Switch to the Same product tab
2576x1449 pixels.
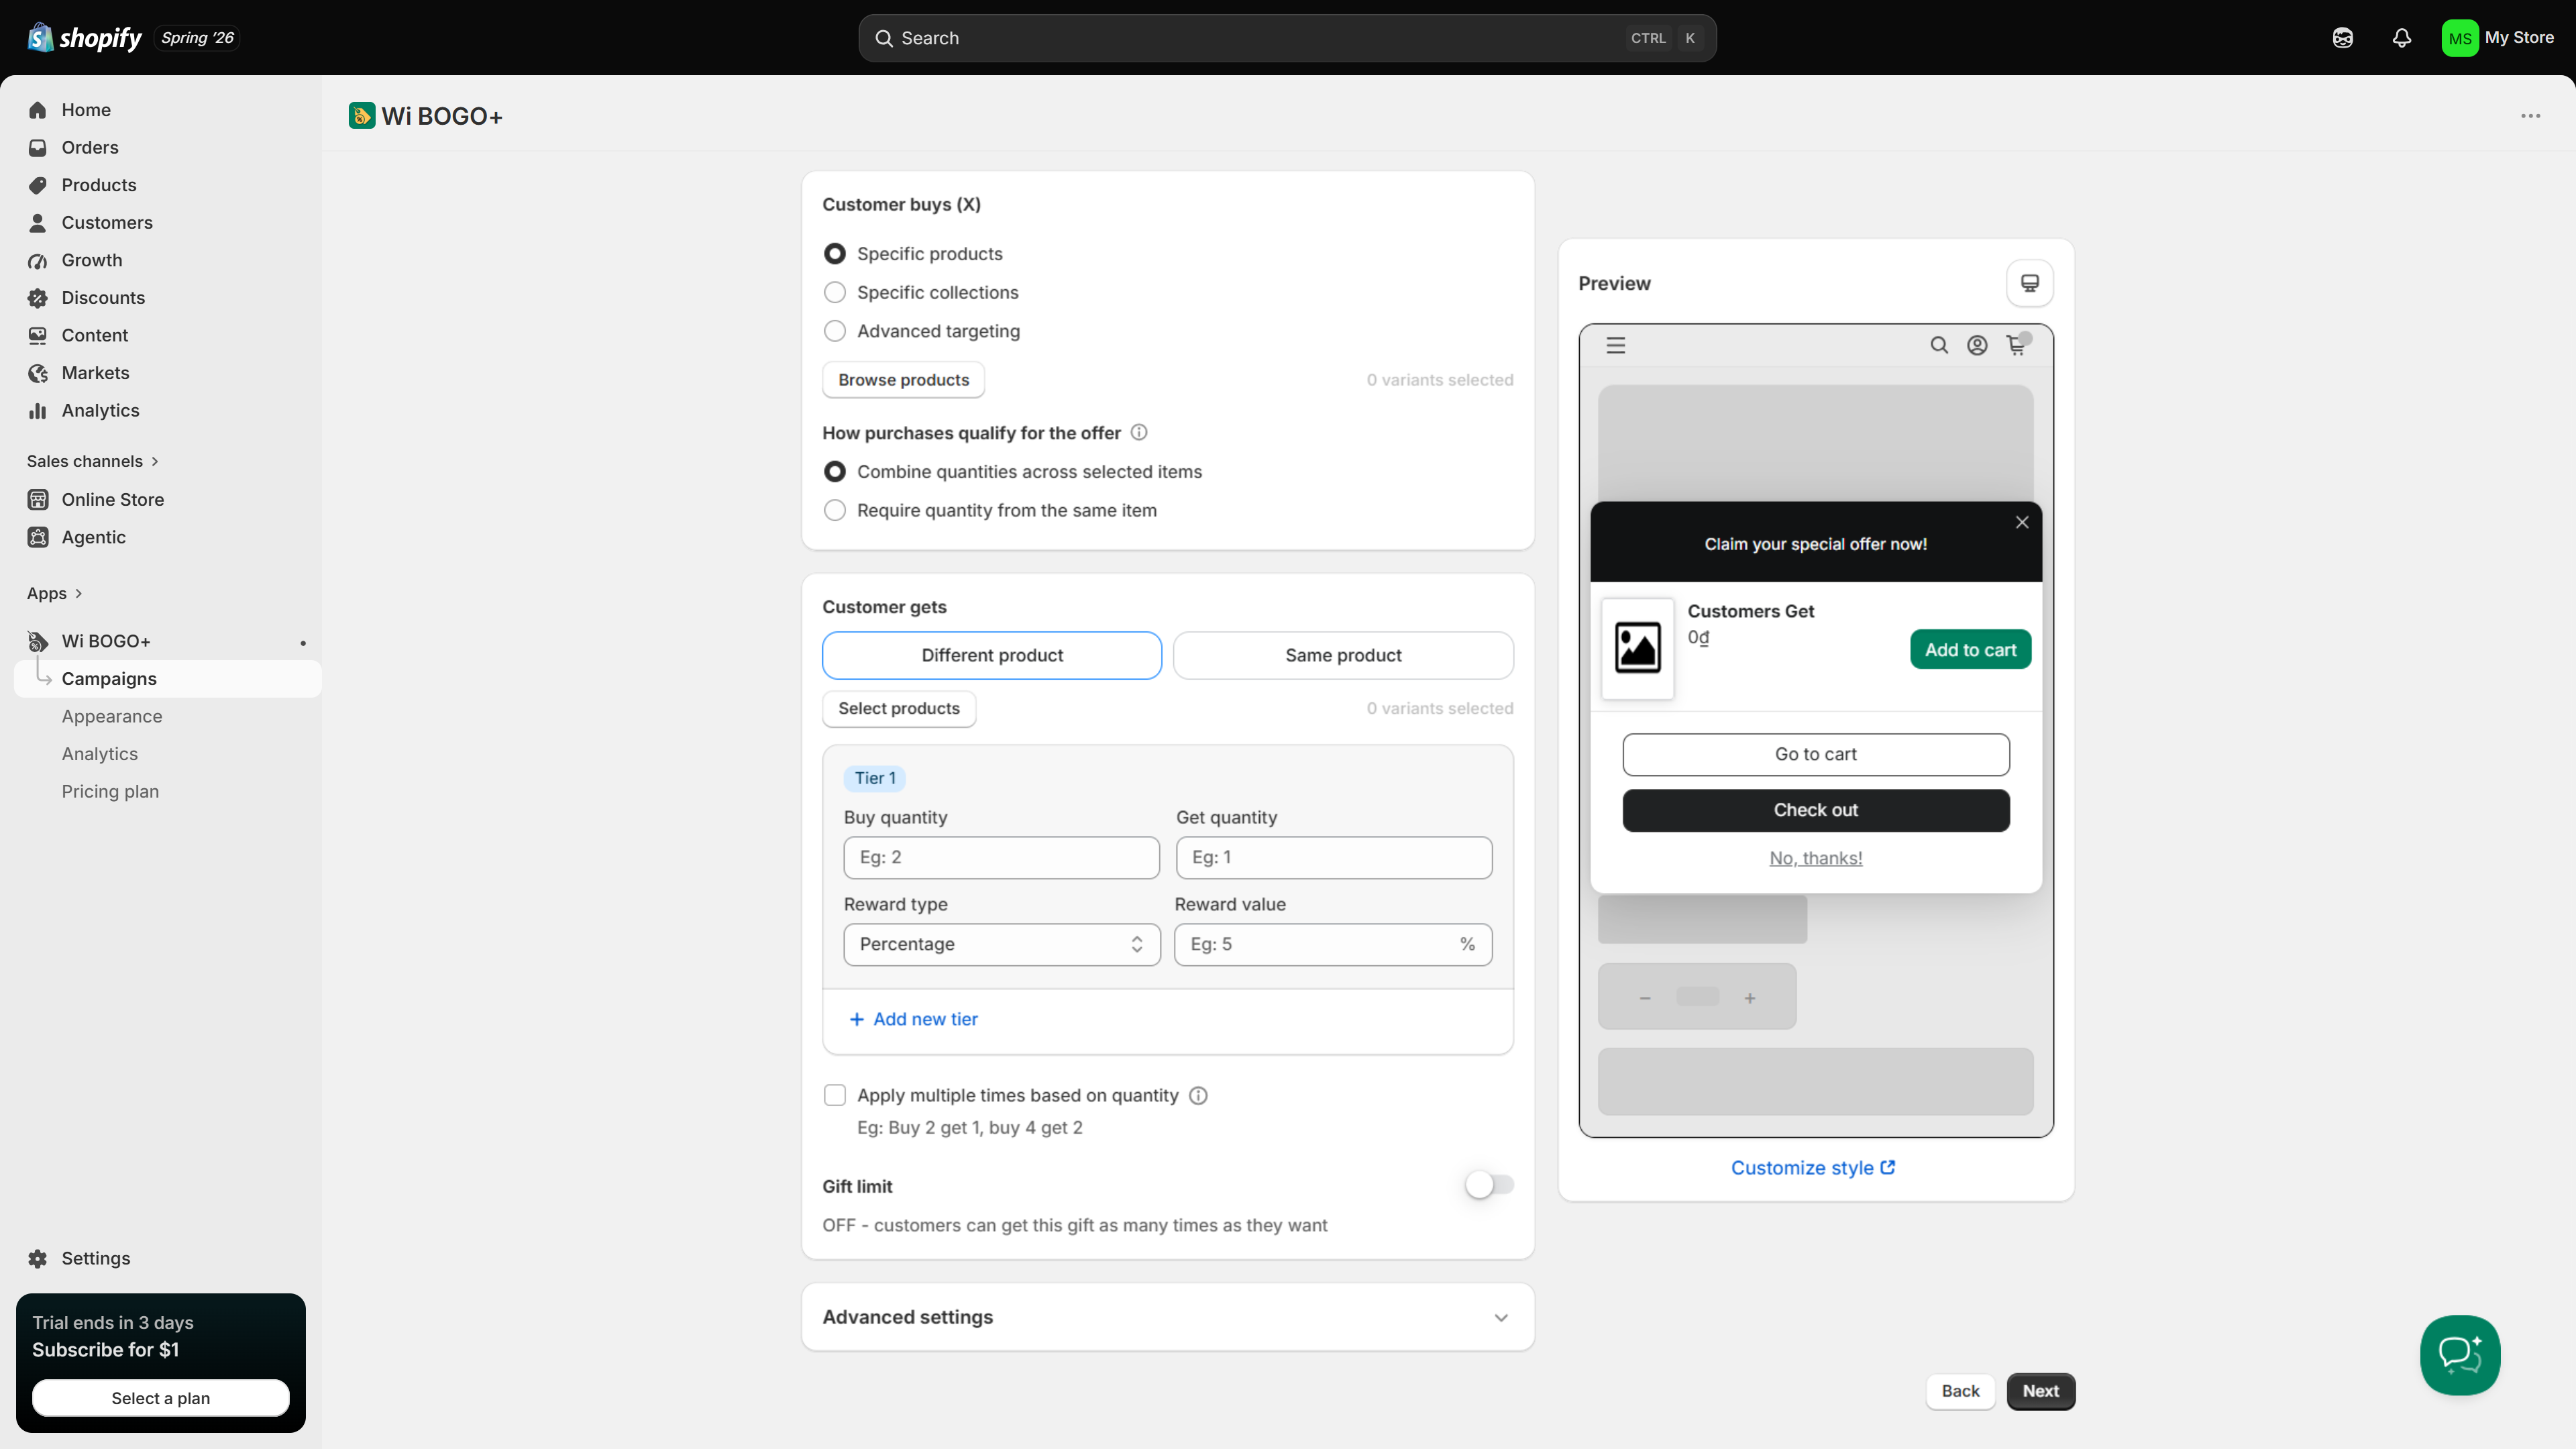(x=1343, y=655)
